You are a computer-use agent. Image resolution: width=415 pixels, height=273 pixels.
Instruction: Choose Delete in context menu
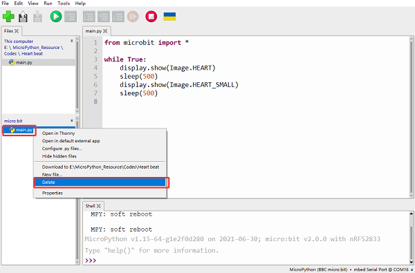100,182
